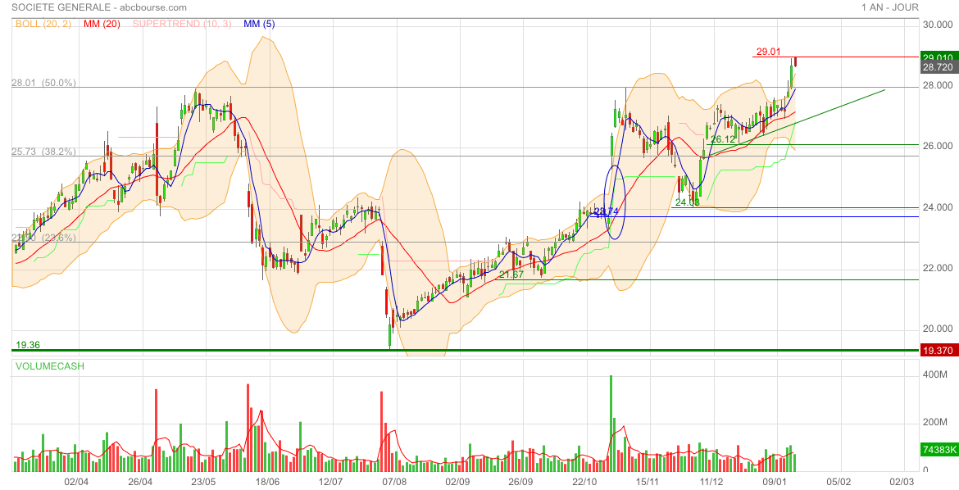Click the 09/01 date label

[776, 482]
